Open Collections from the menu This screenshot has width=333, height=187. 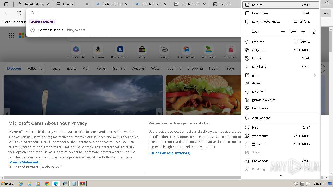[281, 50]
